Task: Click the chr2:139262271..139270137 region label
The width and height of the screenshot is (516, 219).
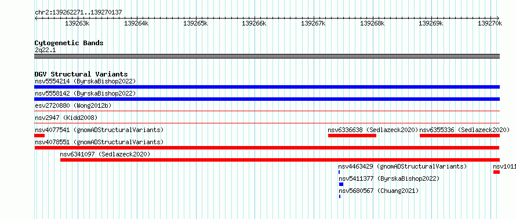Action: (x=78, y=12)
